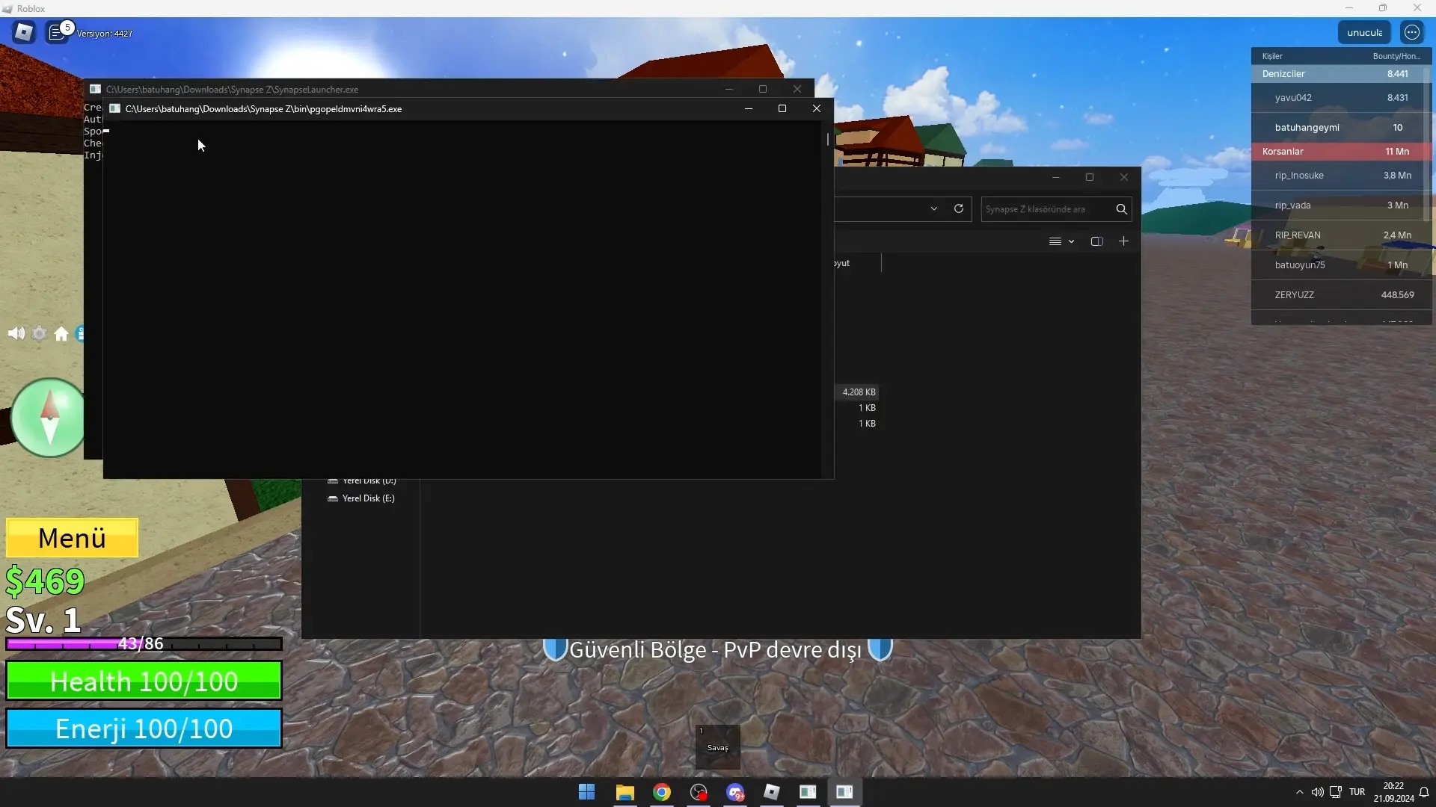This screenshot has height=807, width=1436.
Task: Open the active second console taskbar icon
Action: click(x=844, y=792)
